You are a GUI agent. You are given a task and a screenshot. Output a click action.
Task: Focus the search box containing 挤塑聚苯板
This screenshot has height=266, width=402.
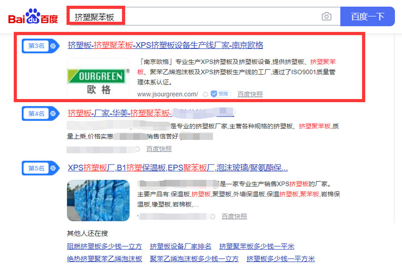203,16
